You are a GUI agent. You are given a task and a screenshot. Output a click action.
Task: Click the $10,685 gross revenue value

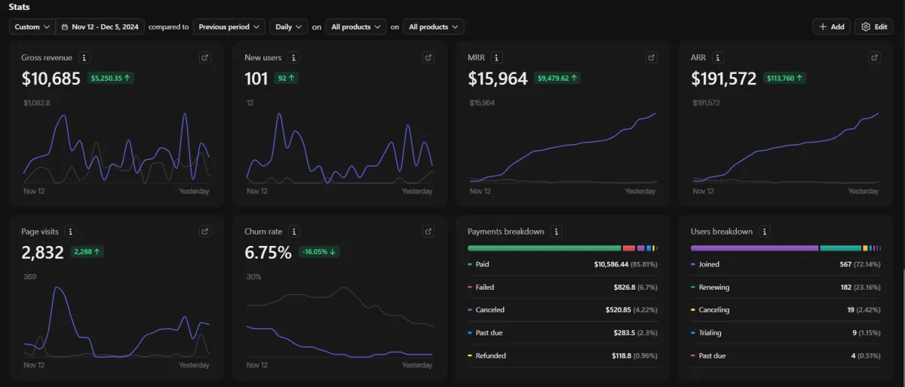[51, 78]
